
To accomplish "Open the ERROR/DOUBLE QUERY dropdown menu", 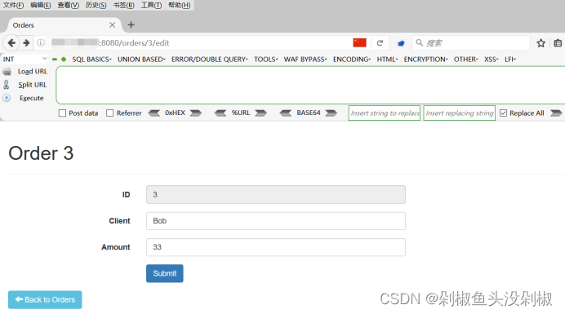I will [x=209, y=59].
